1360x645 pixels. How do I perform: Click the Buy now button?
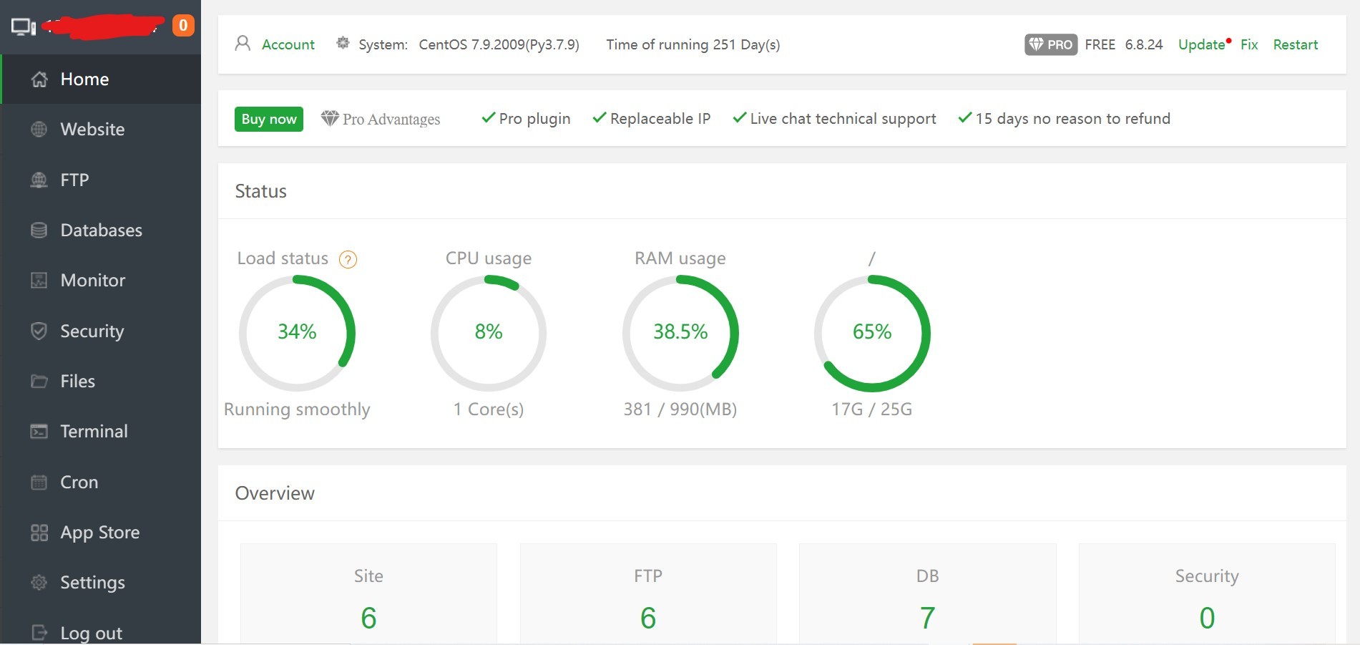pyautogui.click(x=268, y=119)
